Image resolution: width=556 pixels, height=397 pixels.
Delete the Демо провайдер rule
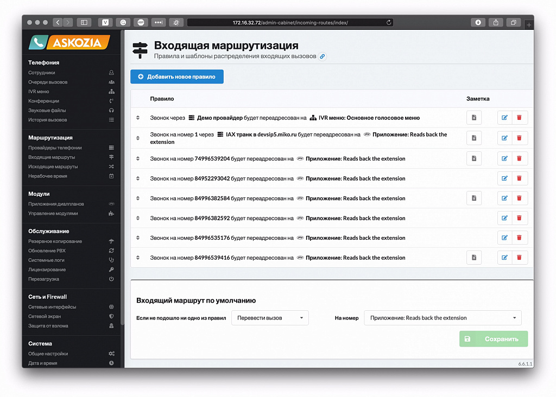point(520,118)
